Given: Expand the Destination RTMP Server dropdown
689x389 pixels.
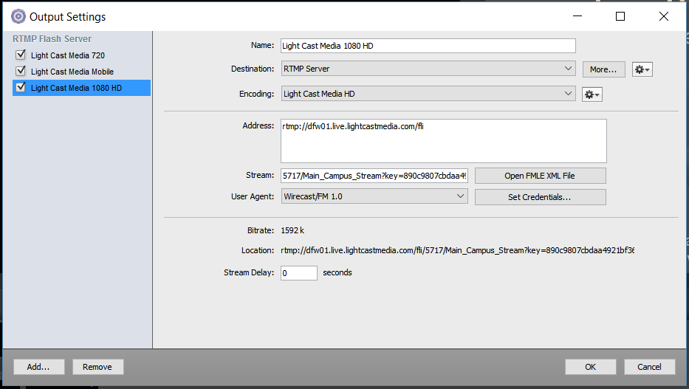Looking at the screenshot, I should tap(428, 69).
